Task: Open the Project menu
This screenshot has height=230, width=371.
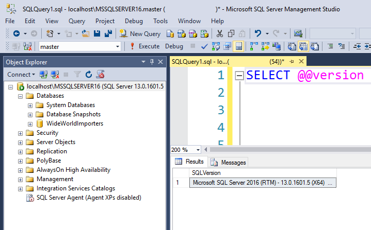Action: click(105, 21)
